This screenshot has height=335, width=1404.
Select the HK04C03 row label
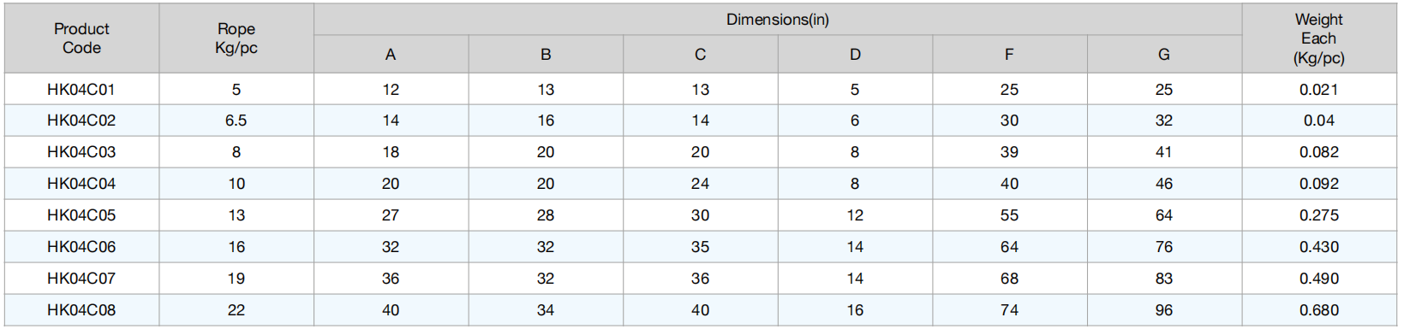pyautogui.click(x=81, y=152)
